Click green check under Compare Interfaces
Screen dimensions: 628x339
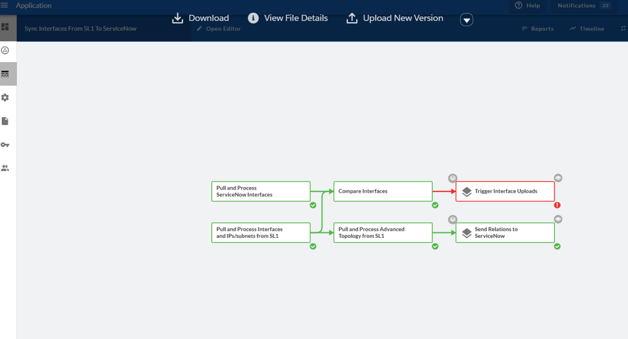pos(435,205)
